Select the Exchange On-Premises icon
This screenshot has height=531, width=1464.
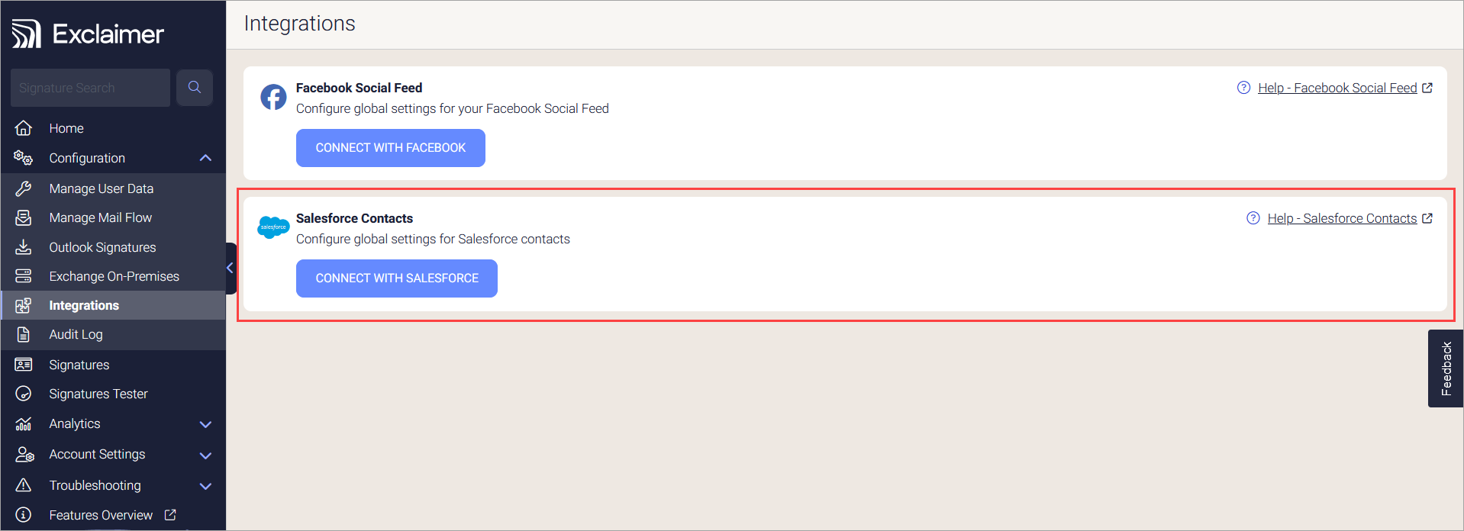click(x=24, y=275)
